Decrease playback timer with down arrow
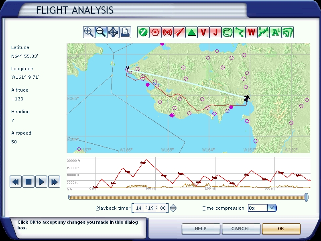This screenshot has width=321, height=241. pyautogui.click(x=173, y=210)
